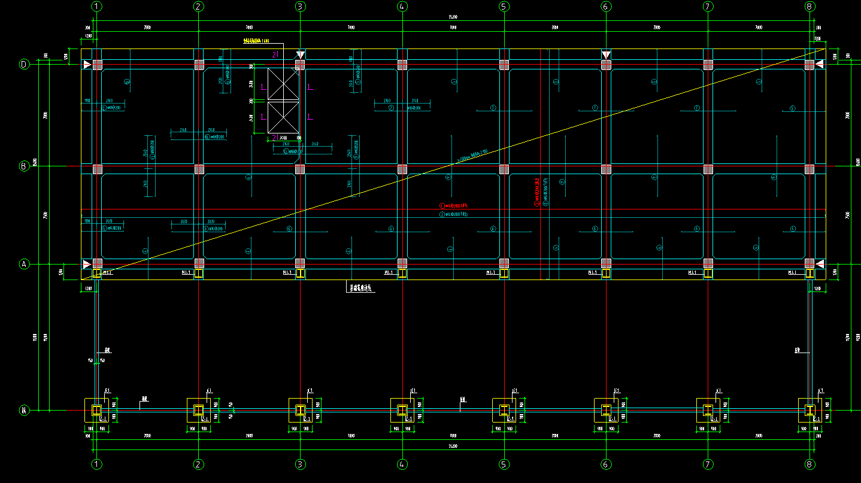Select the bottom-row yellow footing on axis 1

[97, 411]
